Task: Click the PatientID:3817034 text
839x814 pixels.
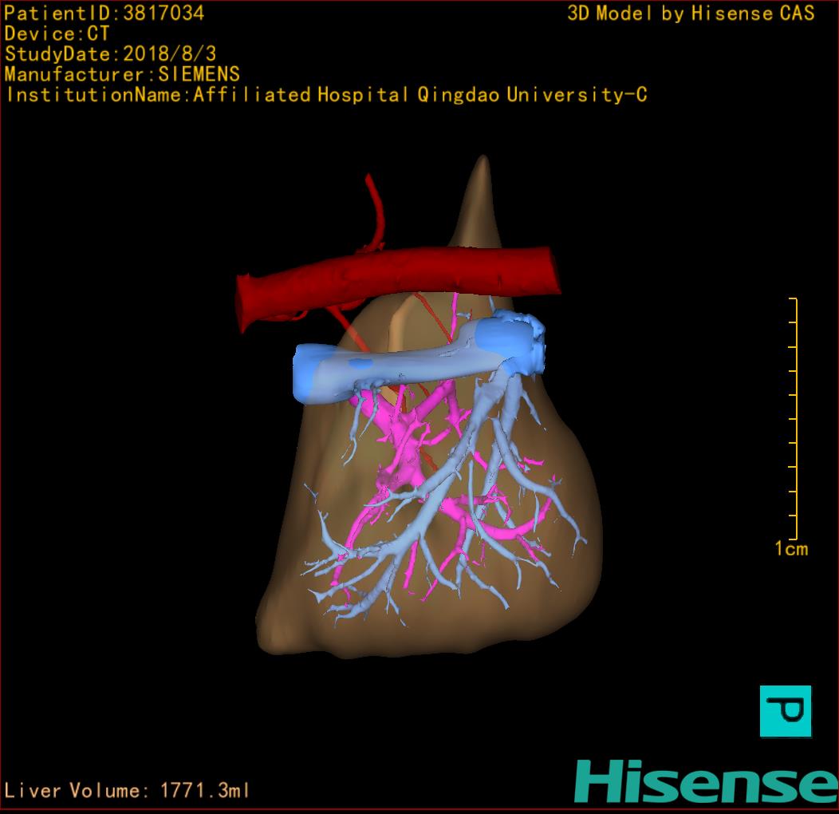Action: point(104,13)
